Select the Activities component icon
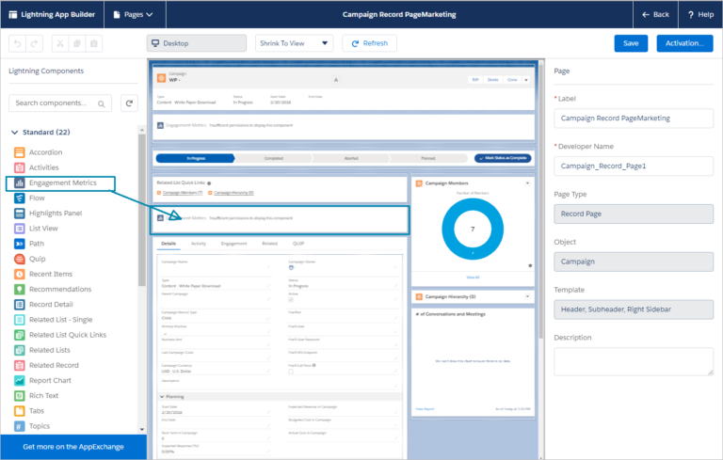The width and height of the screenshot is (723, 460). click(20, 167)
